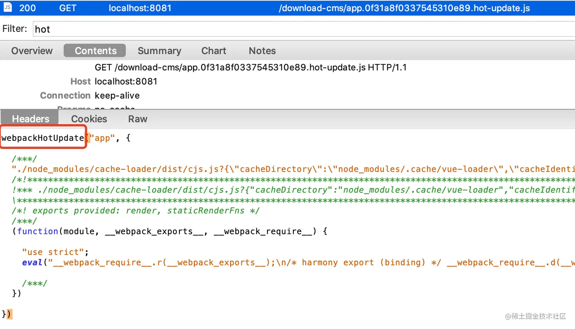Click the Host value localhost:8081
Screen dimensions: 575x329
click(x=126, y=81)
